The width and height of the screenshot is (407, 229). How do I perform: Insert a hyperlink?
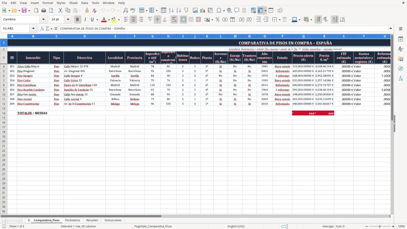[229, 11]
